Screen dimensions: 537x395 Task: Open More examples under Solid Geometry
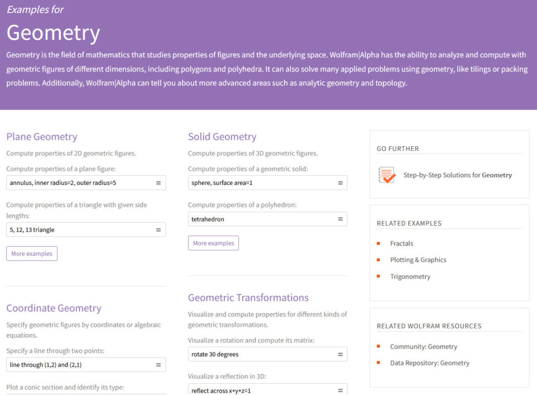[x=213, y=243]
